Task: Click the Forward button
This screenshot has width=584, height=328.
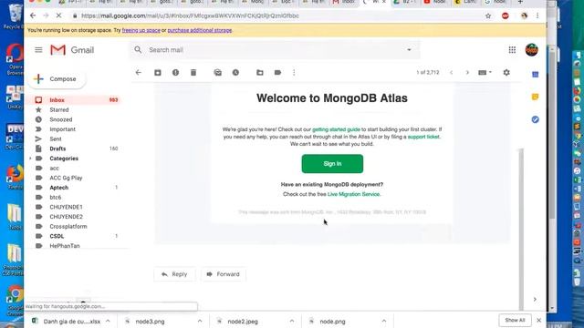Action: pyautogui.click(x=223, y=274)
